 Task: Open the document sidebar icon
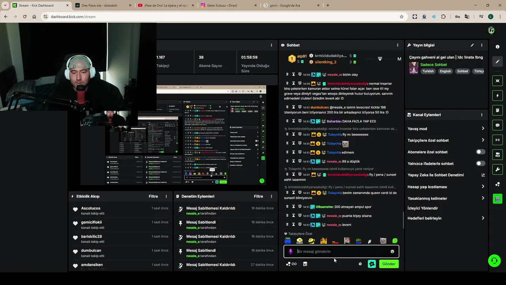coord(497,110)
